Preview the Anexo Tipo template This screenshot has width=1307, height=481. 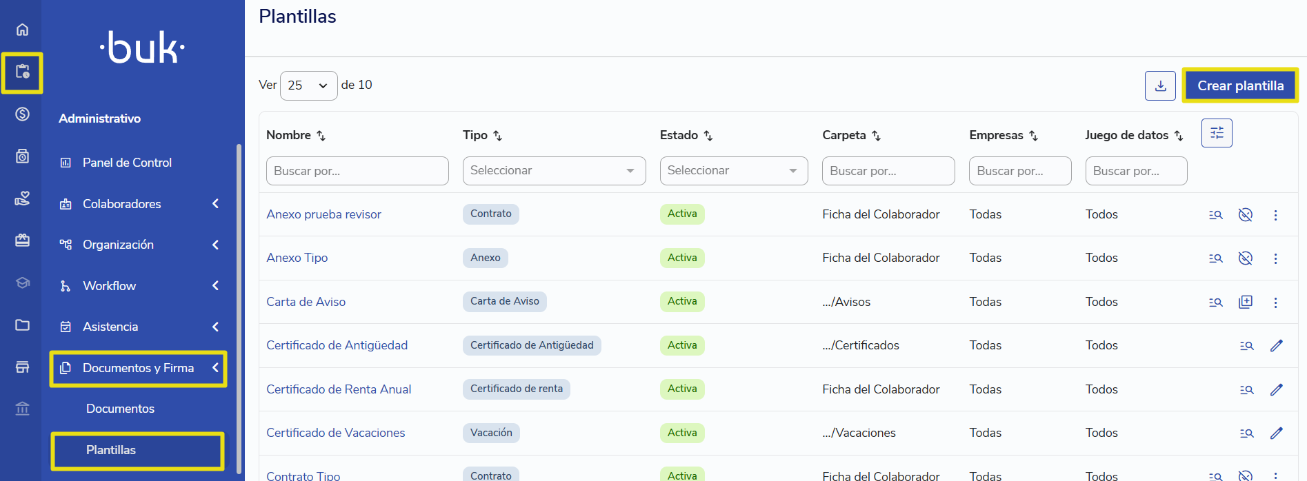pos(1215,258)
